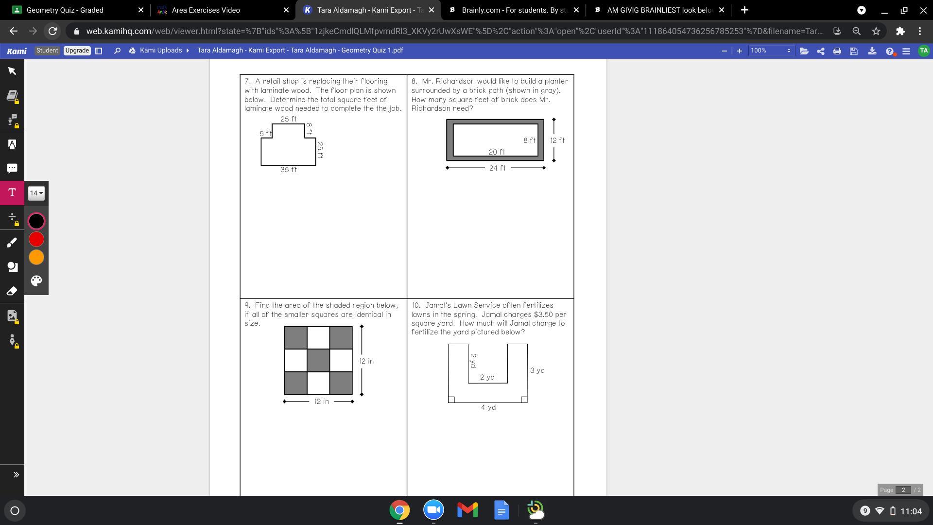Pick the red color swatch
Screen dimensions: 933x525
click(36, 239)
